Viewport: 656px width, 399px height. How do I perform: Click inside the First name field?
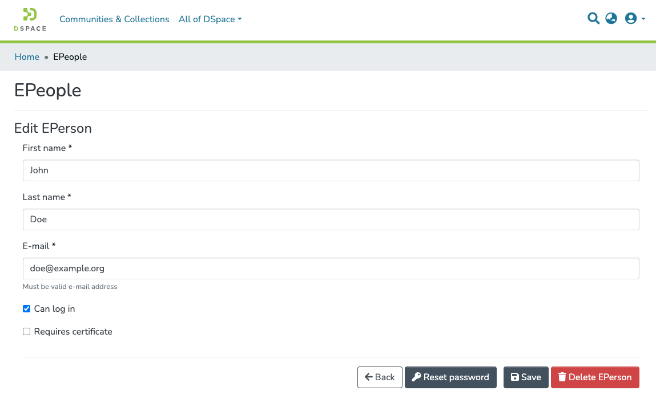331,170
